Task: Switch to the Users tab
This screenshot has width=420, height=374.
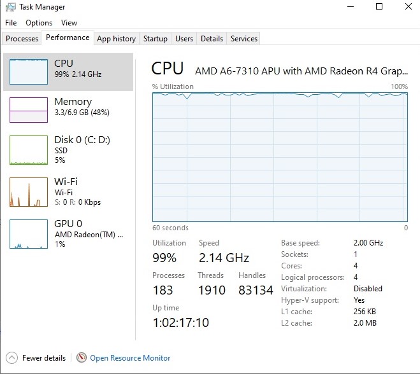Action: pyautogui.click(x=184, y=39)
